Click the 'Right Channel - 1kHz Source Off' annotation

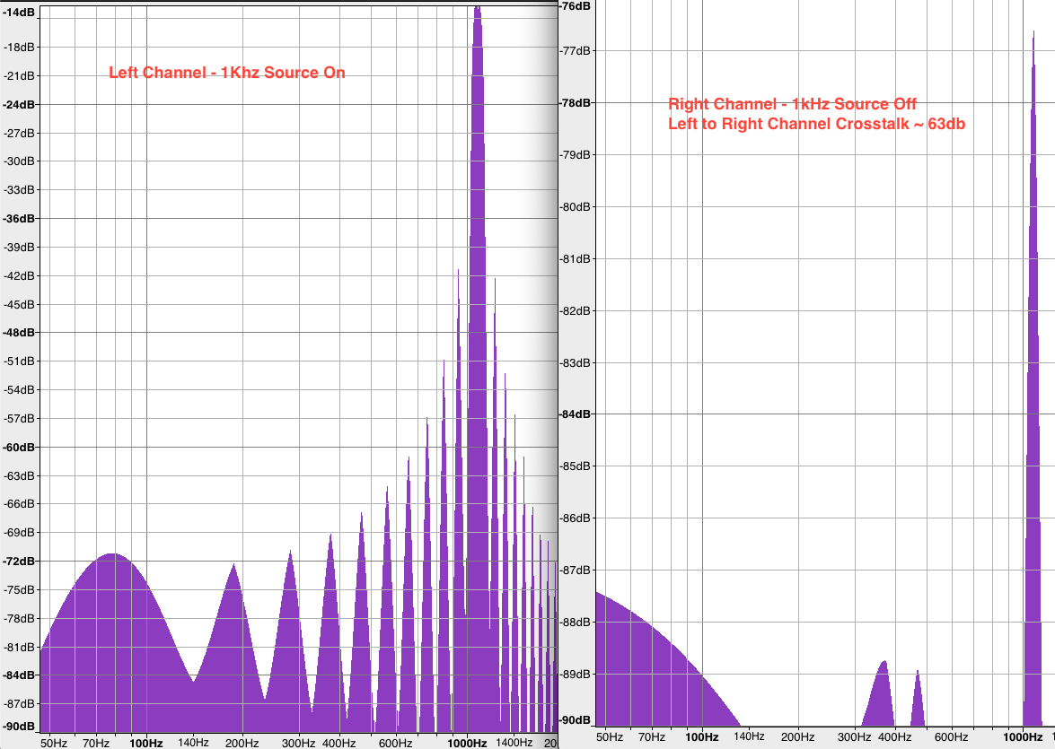pyautogui.click(x=792, y=103)
